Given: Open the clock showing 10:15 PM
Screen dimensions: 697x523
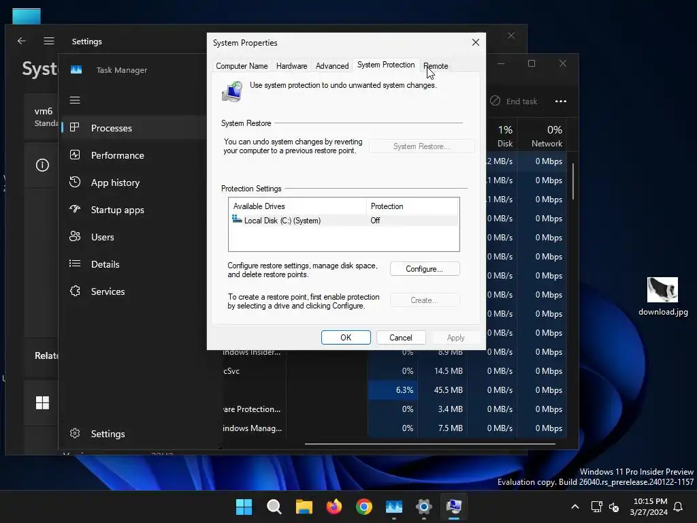Looking at the screenshot, I should coord(649,507).
